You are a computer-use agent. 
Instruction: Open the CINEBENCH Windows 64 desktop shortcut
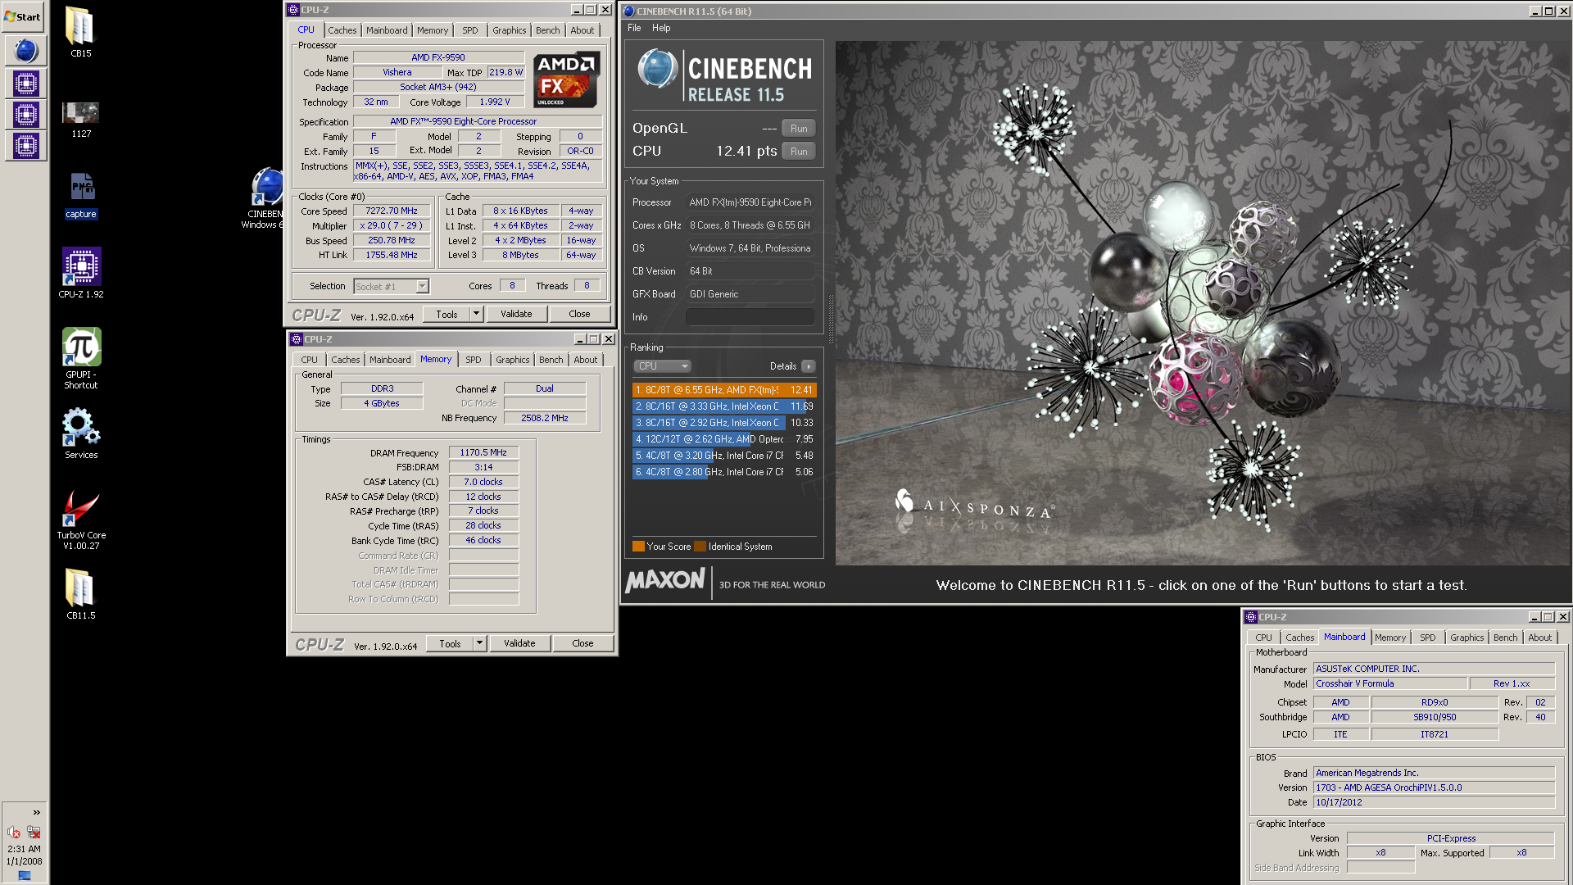pyautogui.click(x=265, y=197)
